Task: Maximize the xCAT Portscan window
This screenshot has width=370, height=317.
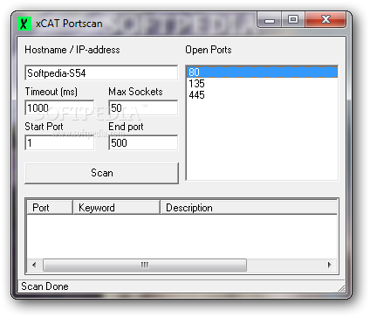Action: tap(293, 20)
